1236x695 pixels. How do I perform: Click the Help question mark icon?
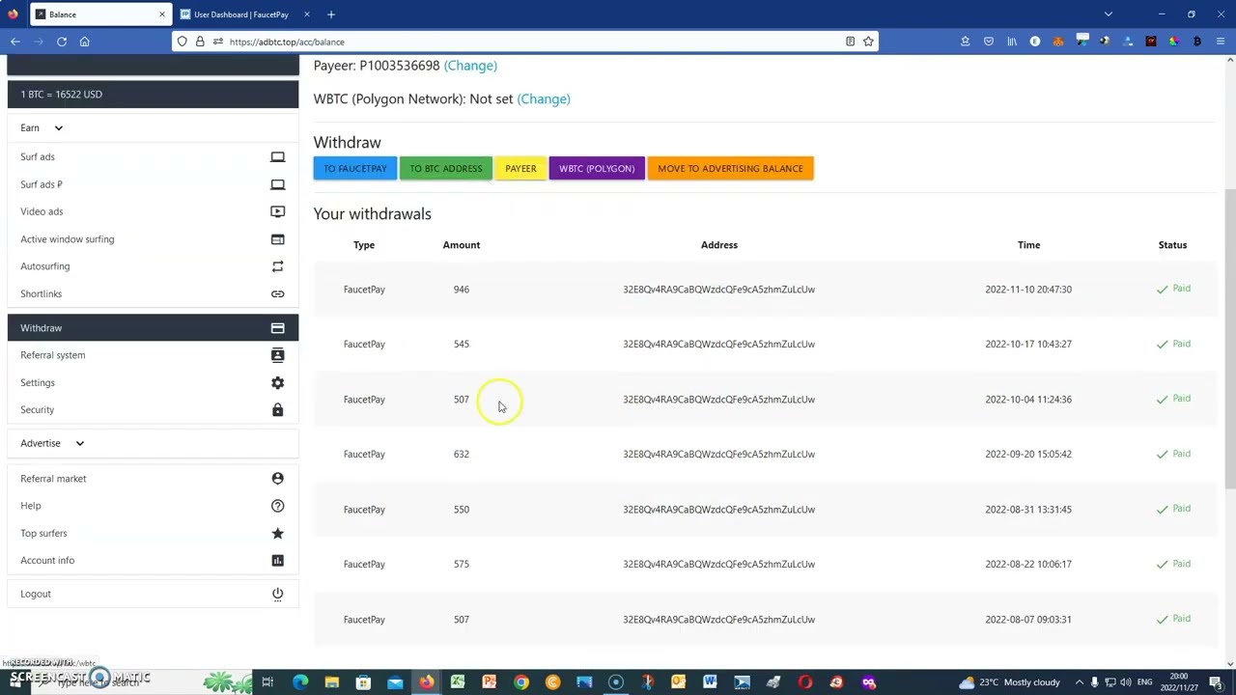click(x=277, y=506)
